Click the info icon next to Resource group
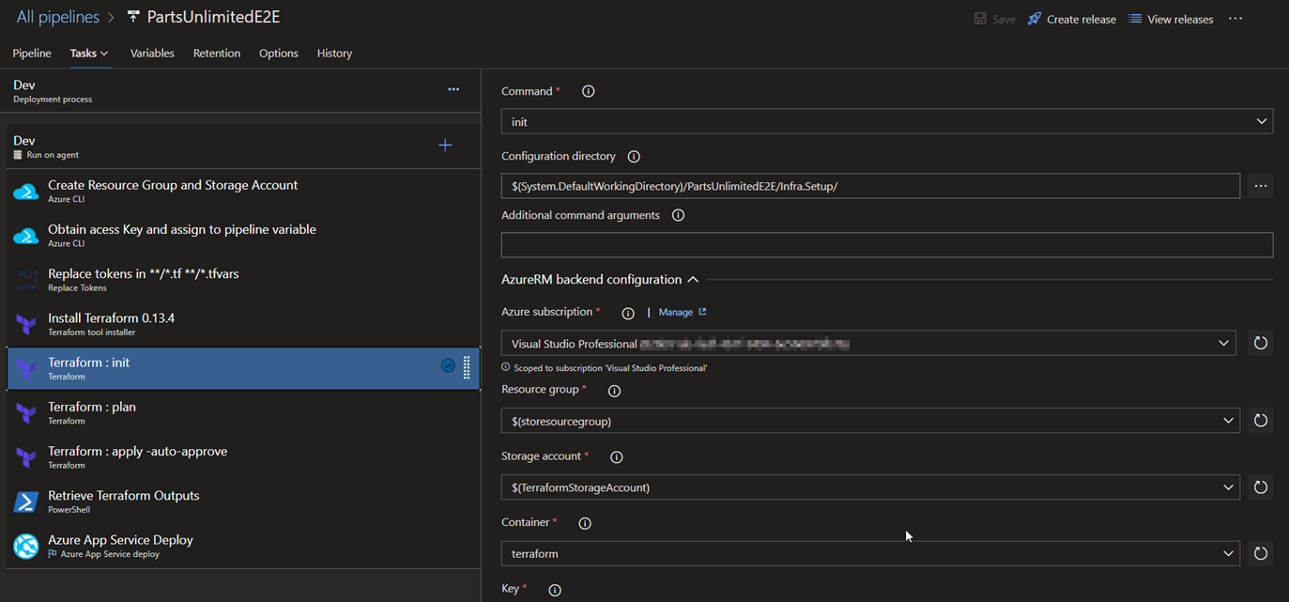The image size is (1289, 602). (x=614, y=391)
